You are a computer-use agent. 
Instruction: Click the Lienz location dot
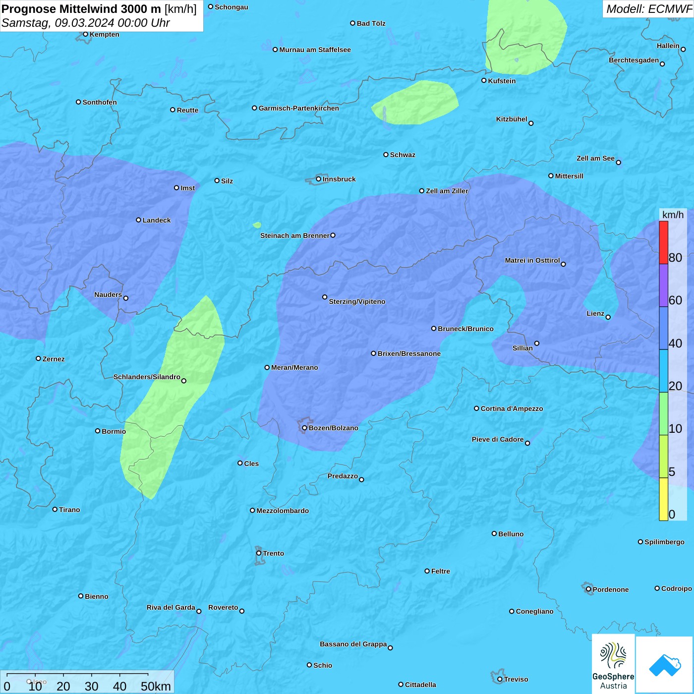click(608, 317)
